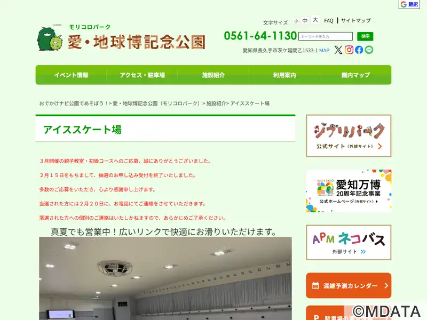427x320 pixels.
Task: Open the アクセス・駐車場 menu
Action: point(142,75)
